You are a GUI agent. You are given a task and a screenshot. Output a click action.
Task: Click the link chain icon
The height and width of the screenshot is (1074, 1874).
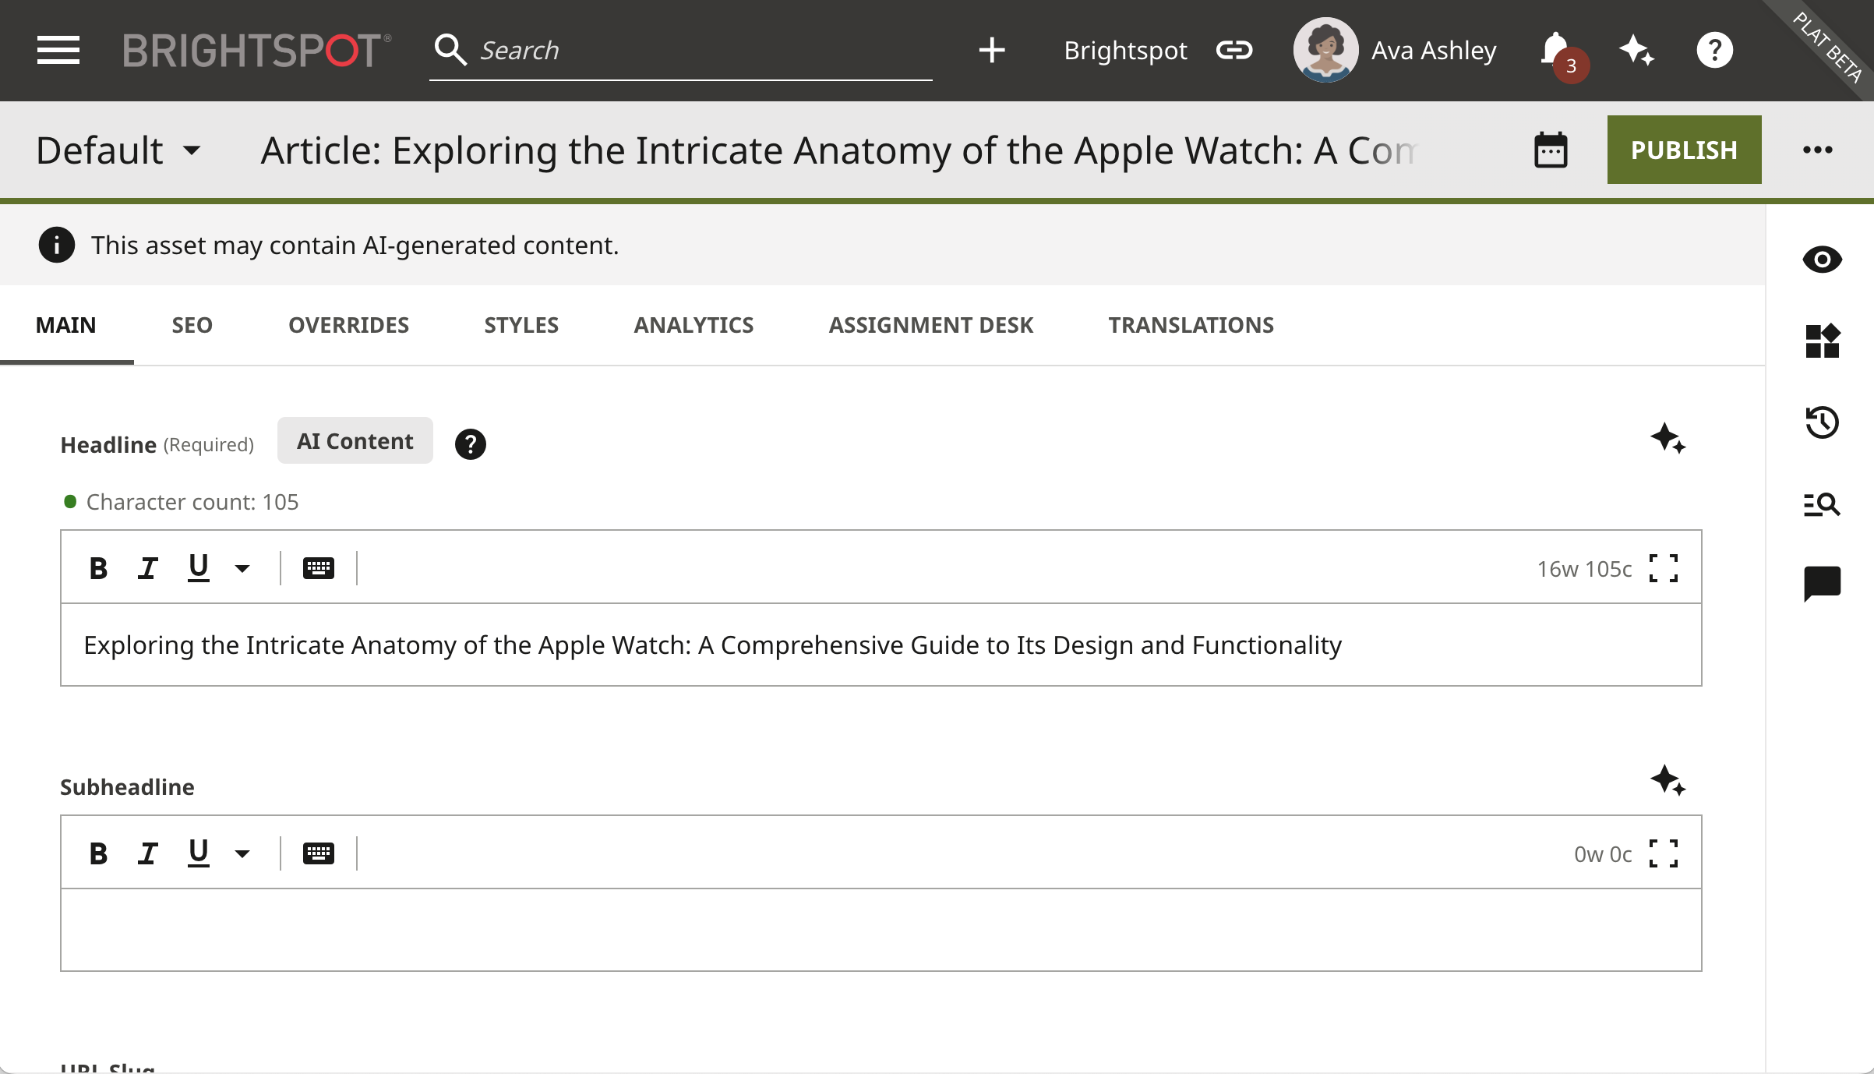[x=1234, y=51]
